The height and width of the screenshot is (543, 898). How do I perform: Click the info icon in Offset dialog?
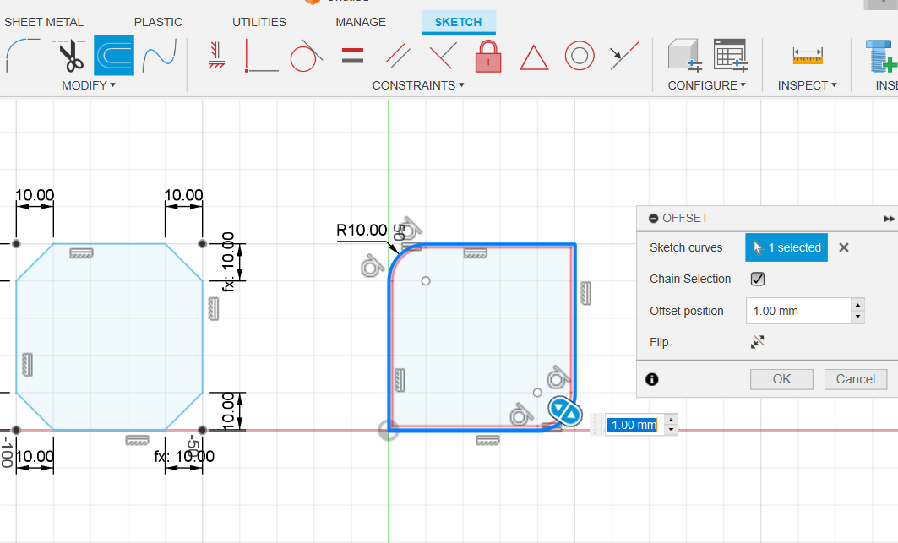(x=651, y=379)
